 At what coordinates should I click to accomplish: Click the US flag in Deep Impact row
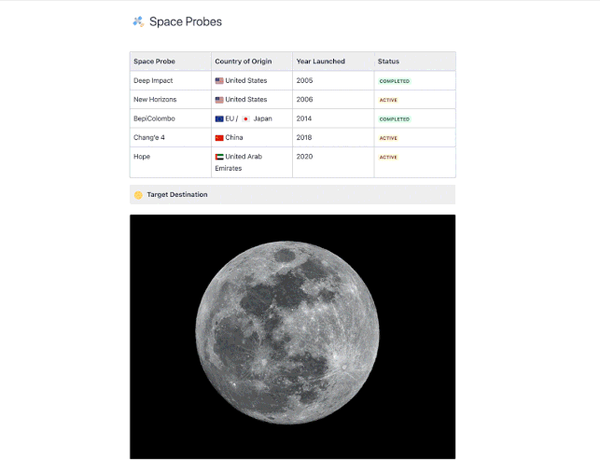point(219,81)
